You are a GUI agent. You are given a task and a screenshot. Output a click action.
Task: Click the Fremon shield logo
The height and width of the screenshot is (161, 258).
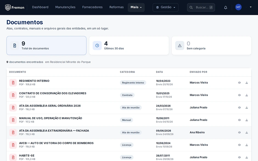(8, 7)
